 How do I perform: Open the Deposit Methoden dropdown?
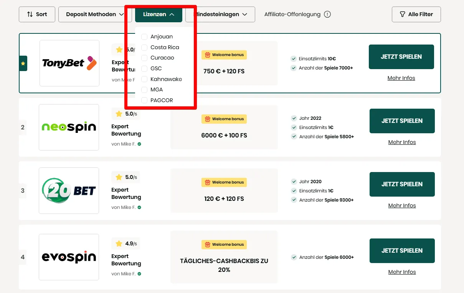[x=95, y=14]
